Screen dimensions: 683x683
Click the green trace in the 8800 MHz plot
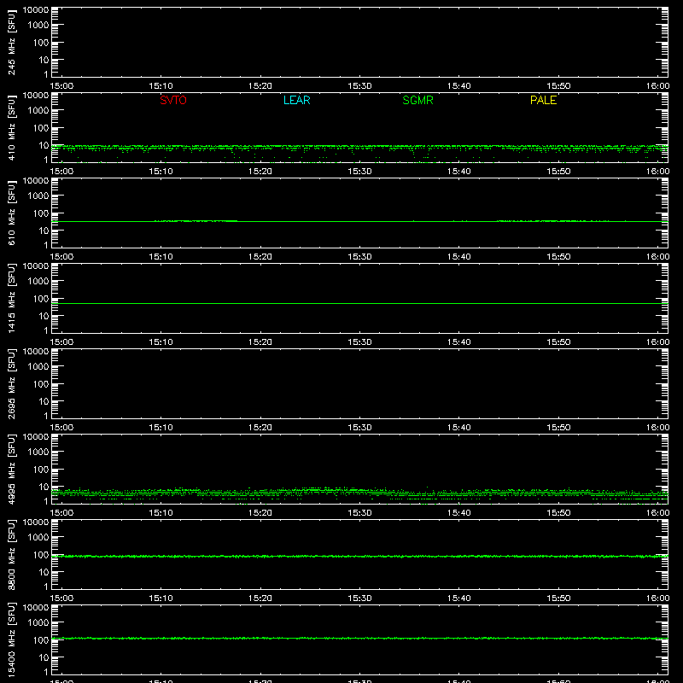[359, 557]
